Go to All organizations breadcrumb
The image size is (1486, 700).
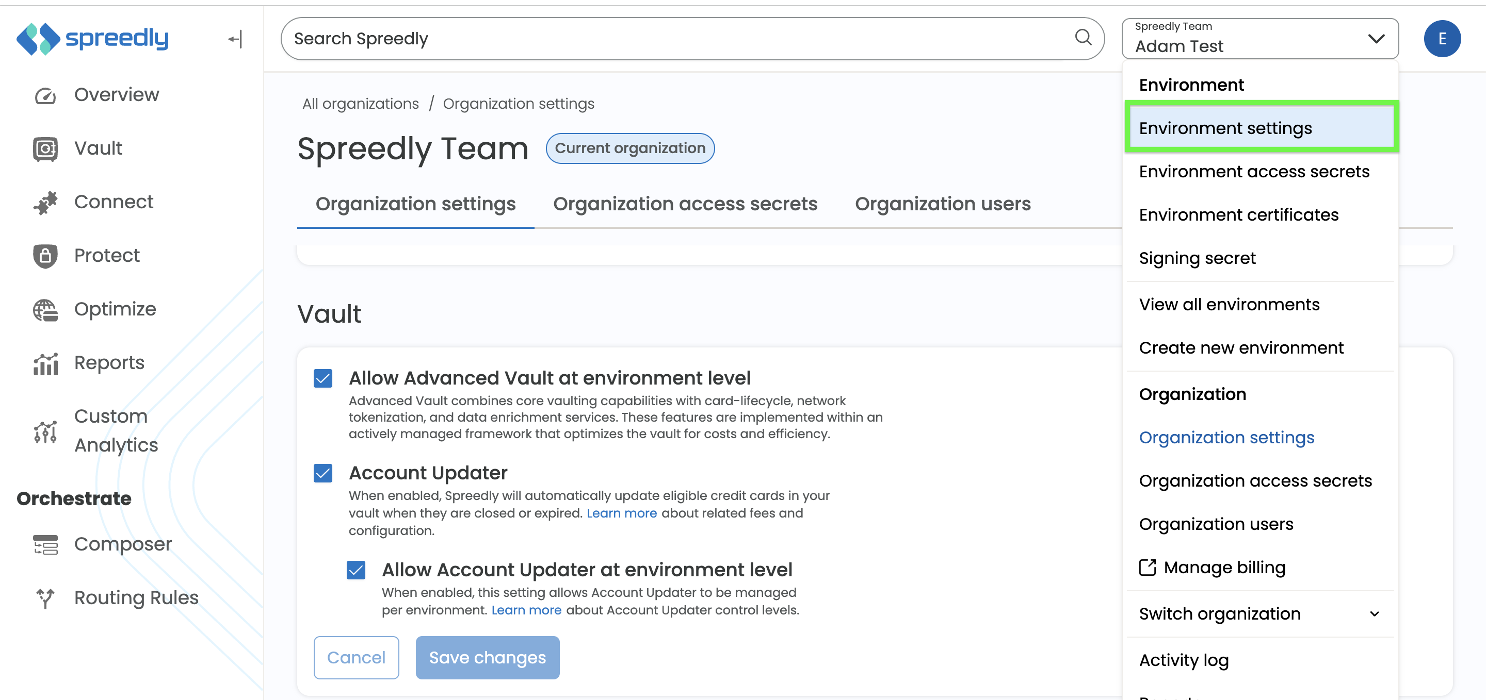pyautogui.click(x=360, y=104)
